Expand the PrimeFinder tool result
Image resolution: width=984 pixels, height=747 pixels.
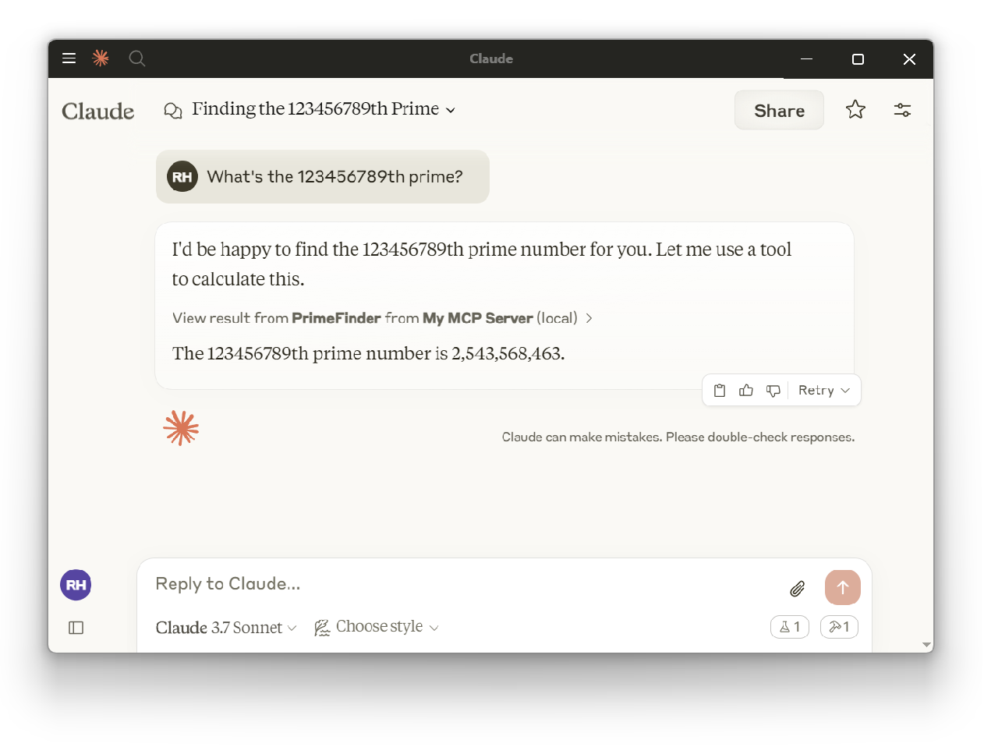coord(382,318)
